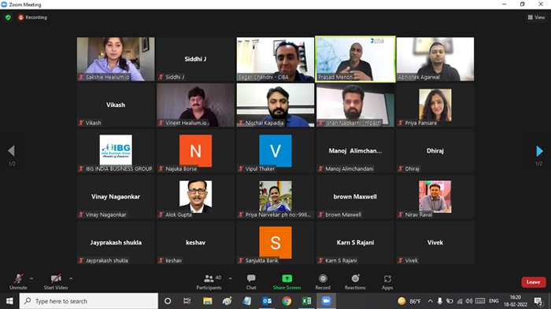
Task: Click the green encryption shield icon
Action: [x=8, y=17]
